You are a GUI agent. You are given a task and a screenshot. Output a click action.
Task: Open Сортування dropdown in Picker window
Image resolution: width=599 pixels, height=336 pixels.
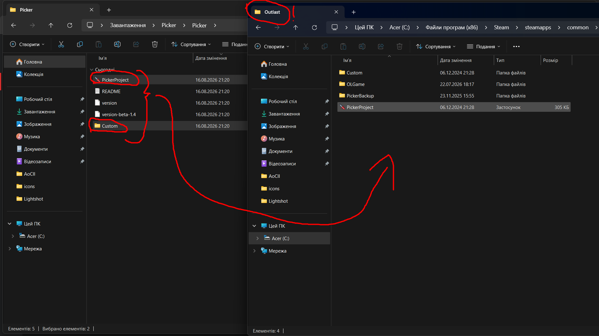(x=191, y=44)
